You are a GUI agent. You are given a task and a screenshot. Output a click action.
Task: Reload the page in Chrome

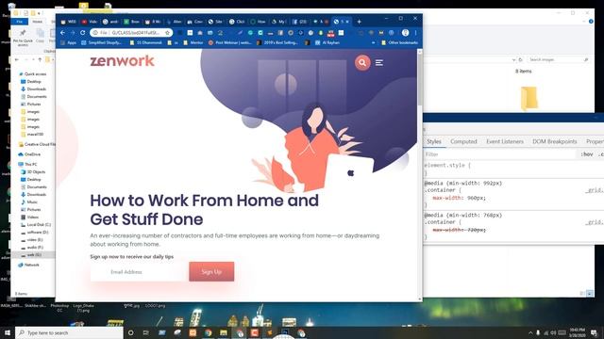pos(82,33)
